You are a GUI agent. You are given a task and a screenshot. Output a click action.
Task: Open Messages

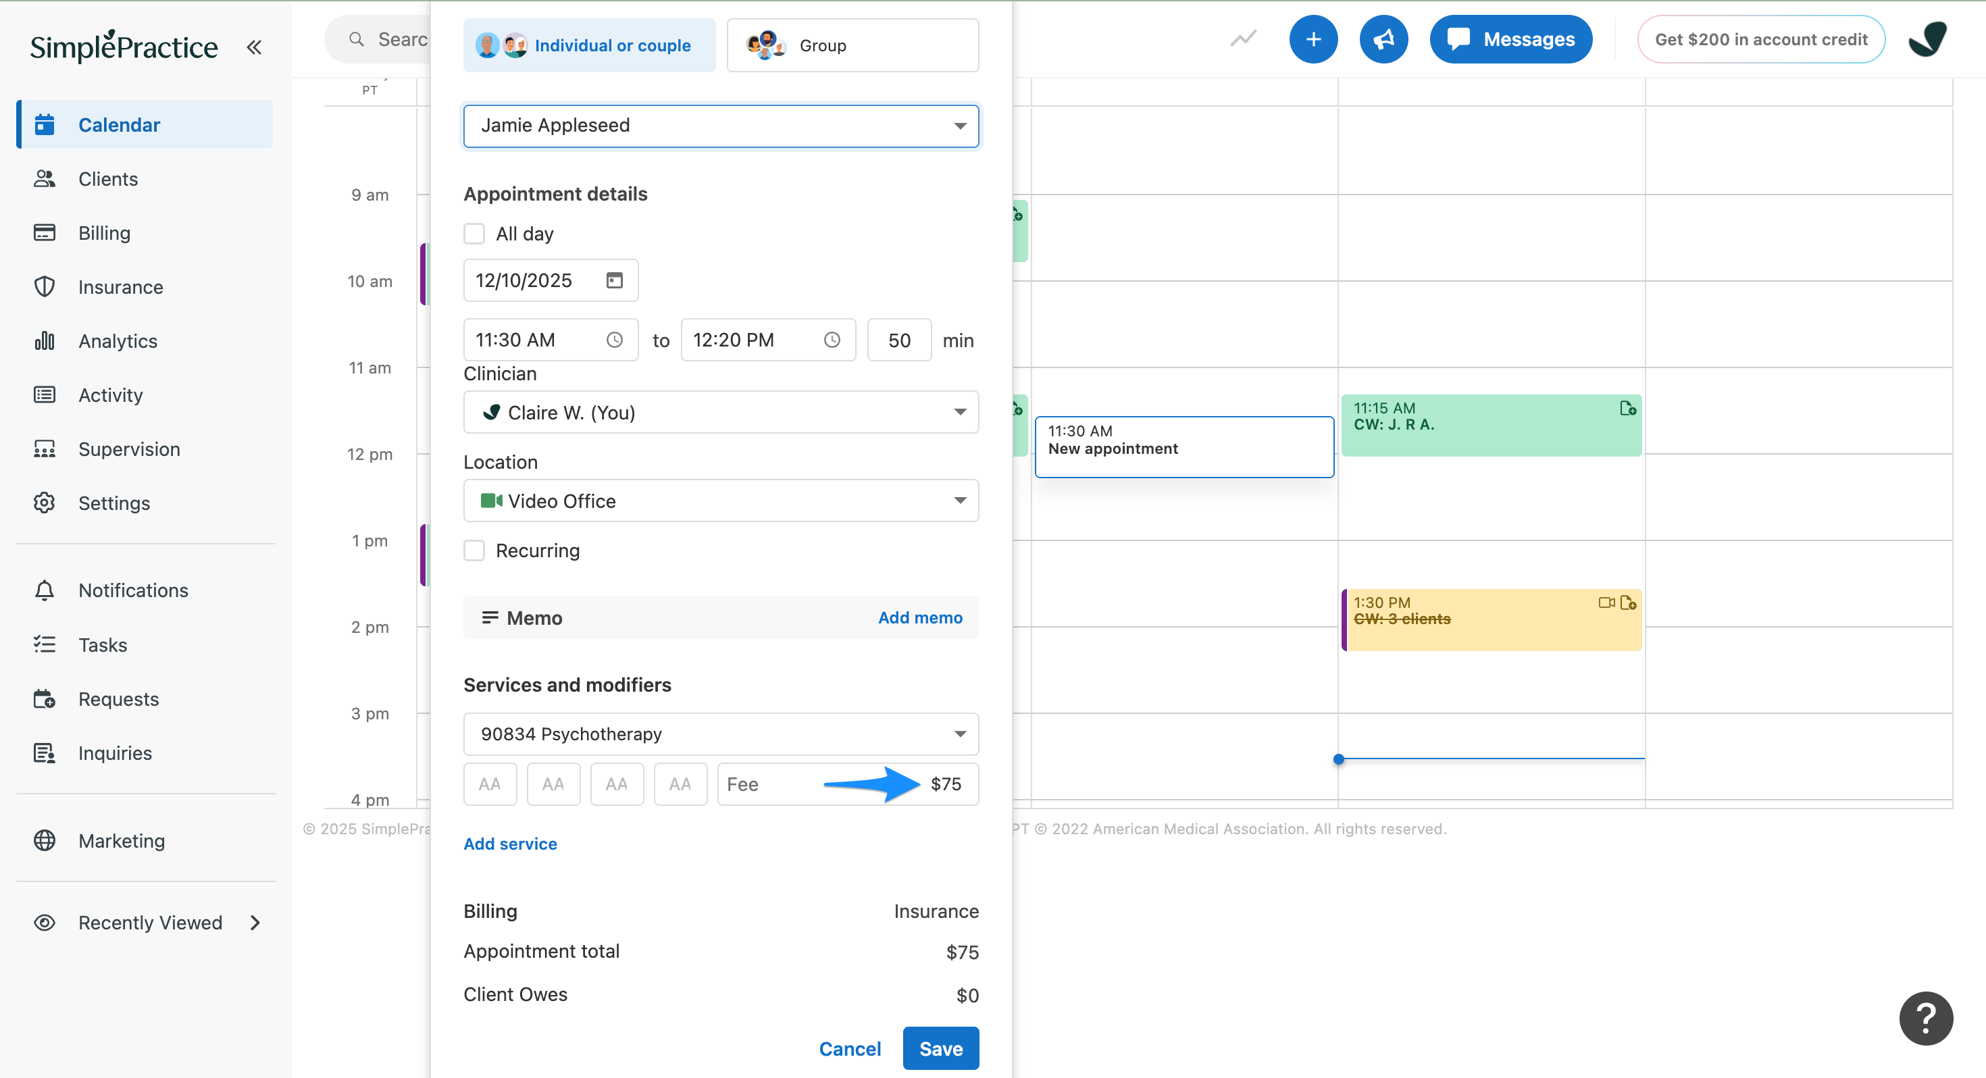point(1510,39)
